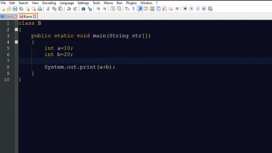Toggle word wrap in the toolbar
This screenshot has width=272, height=153.
tap(127, 8)
